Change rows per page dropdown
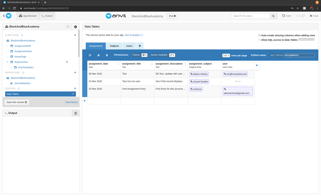The height and width of the screenshot is (196, 321). click(226, 55)
